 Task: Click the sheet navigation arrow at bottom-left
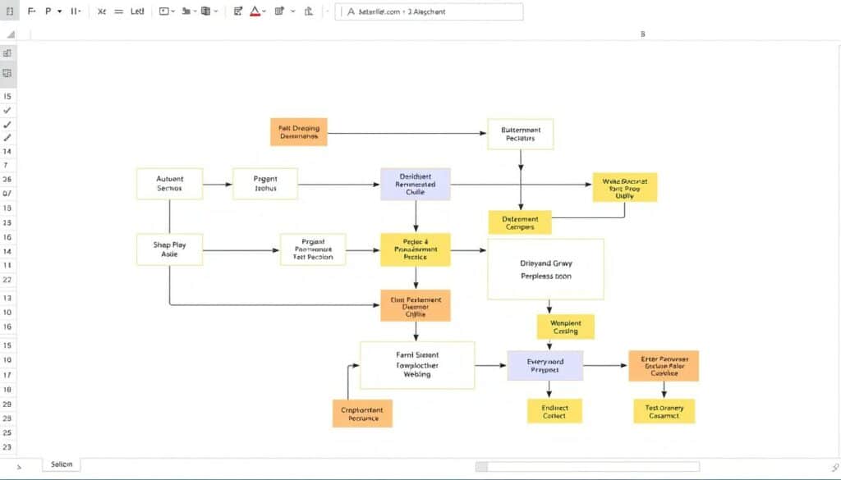click(19, 467)
